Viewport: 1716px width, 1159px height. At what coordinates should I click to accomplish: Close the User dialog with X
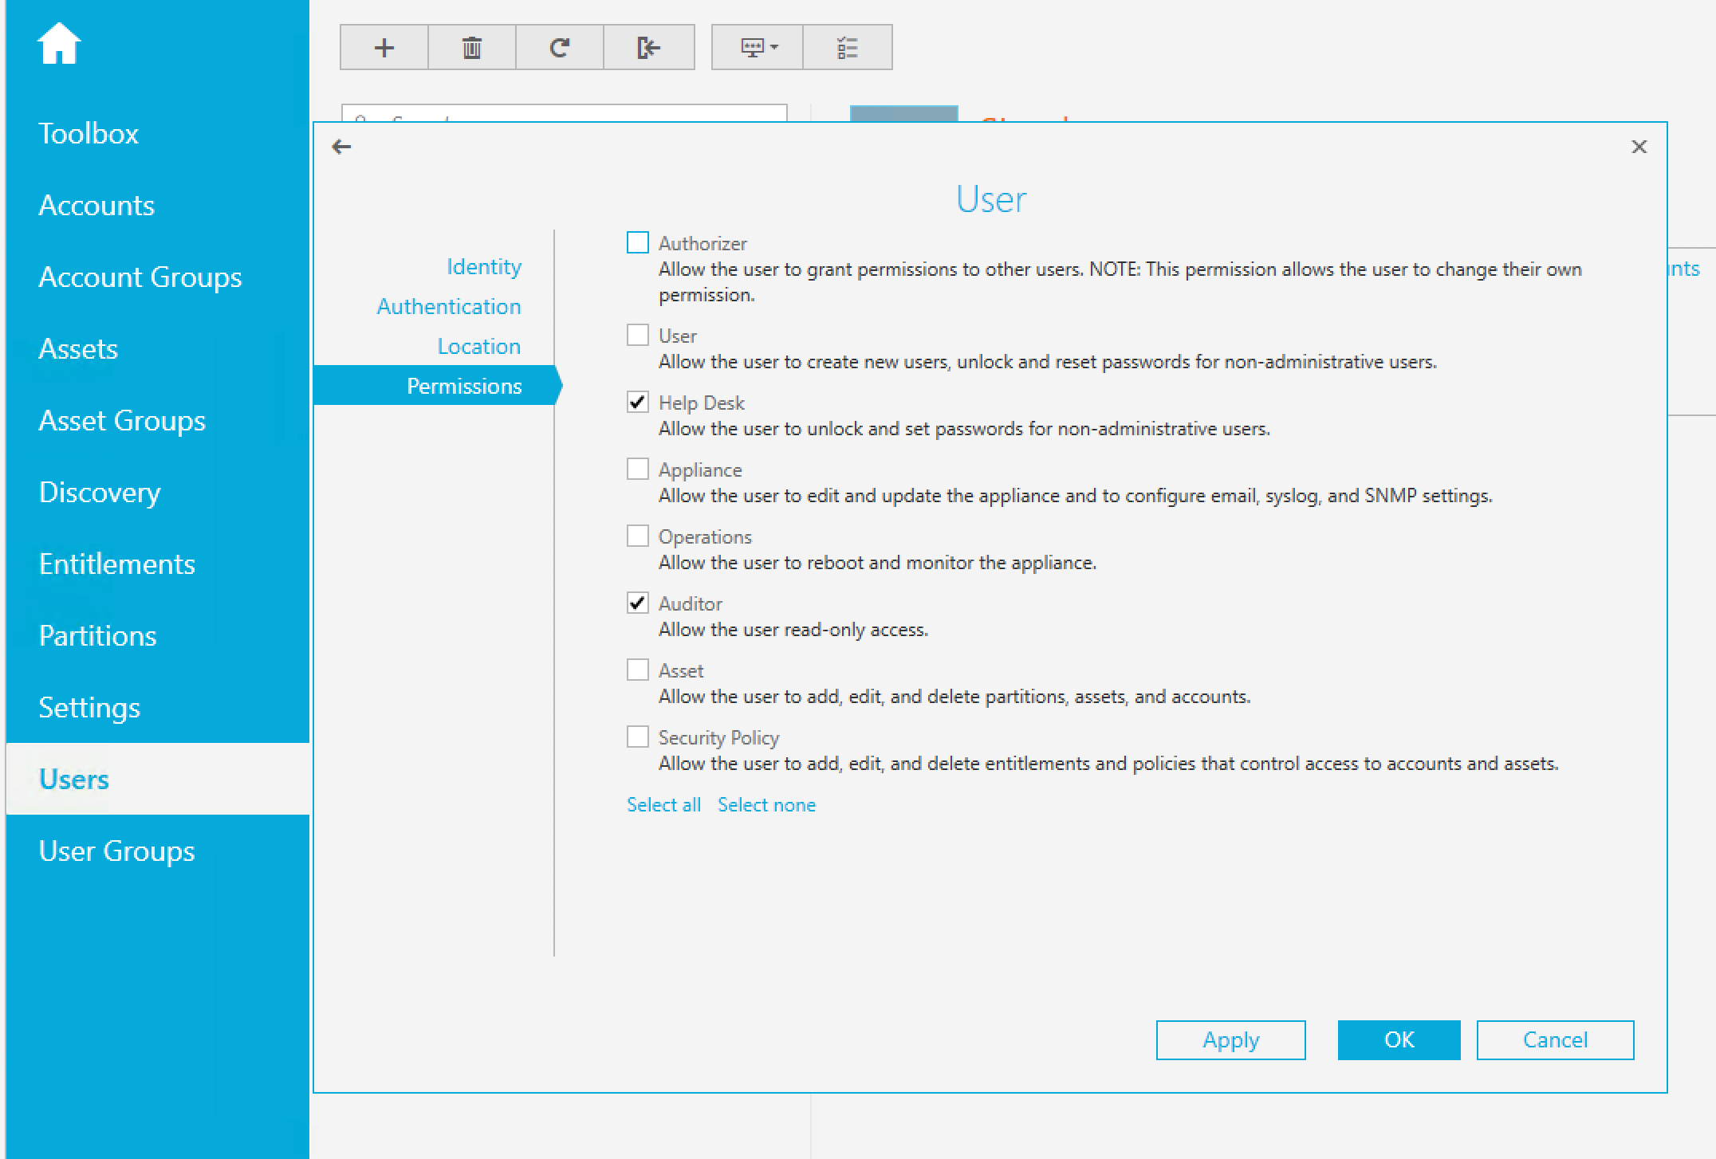coord(1639,147)
